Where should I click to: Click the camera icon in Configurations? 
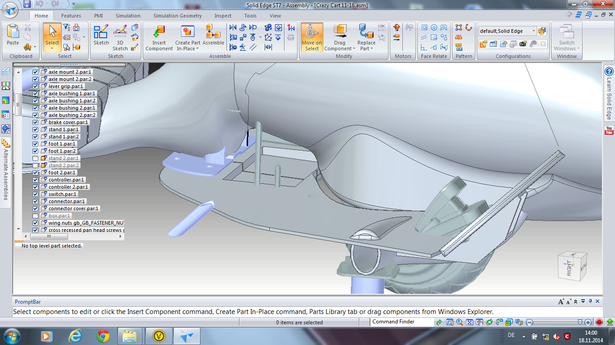click(523, 44)
